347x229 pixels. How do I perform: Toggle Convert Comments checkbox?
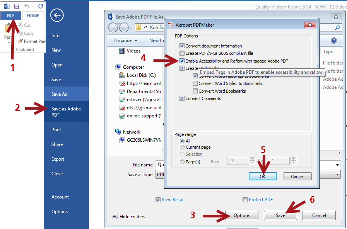tap(182, 98)
